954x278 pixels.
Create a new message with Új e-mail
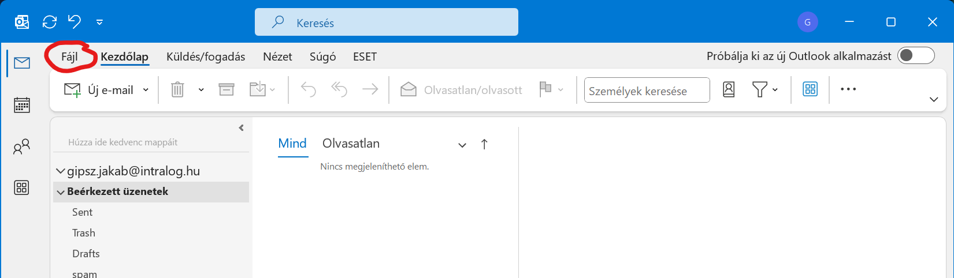(99, 90)
